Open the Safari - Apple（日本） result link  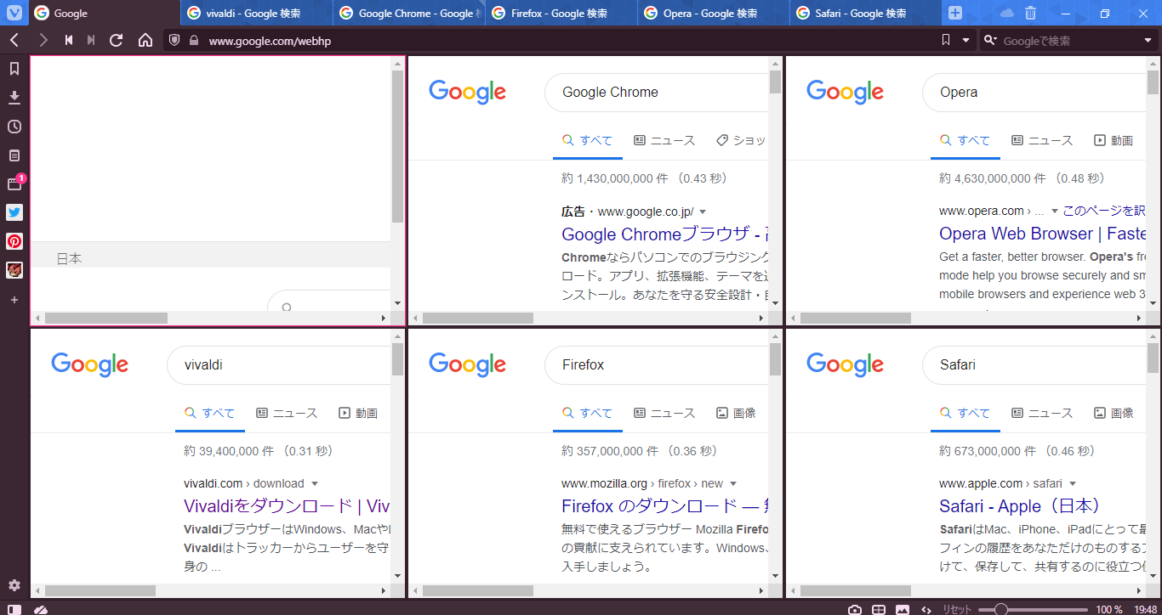pos(1020,506)
